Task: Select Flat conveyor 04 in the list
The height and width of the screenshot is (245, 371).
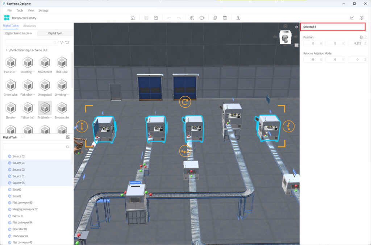Action: [37, 223]
